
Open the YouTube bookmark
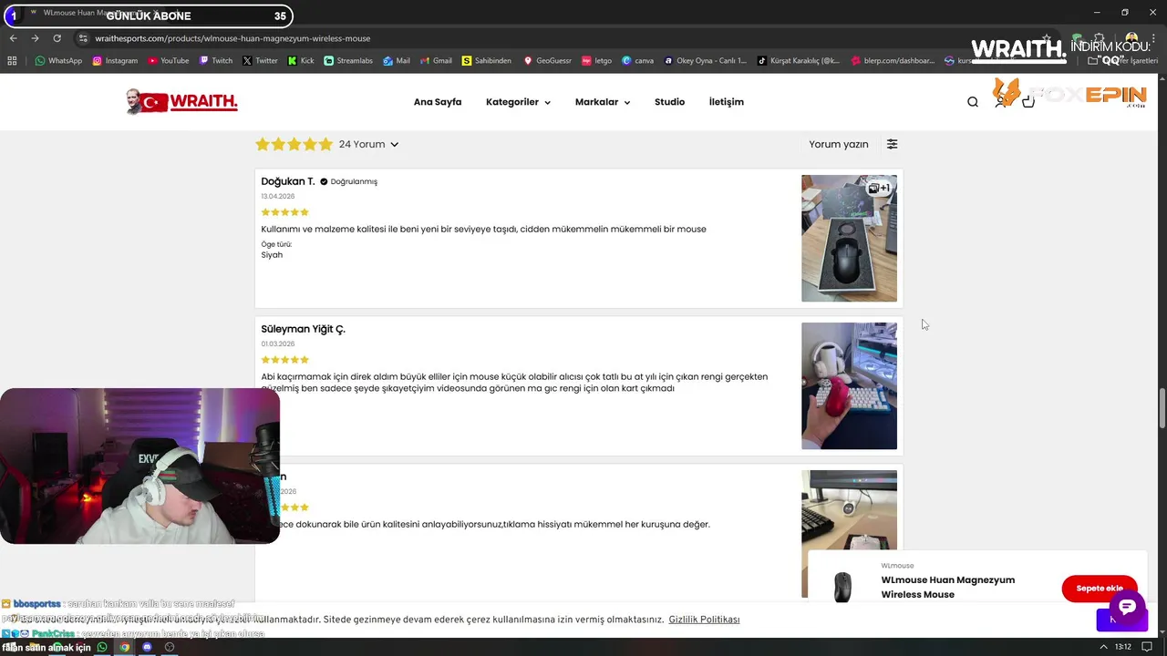click(168, 61)
